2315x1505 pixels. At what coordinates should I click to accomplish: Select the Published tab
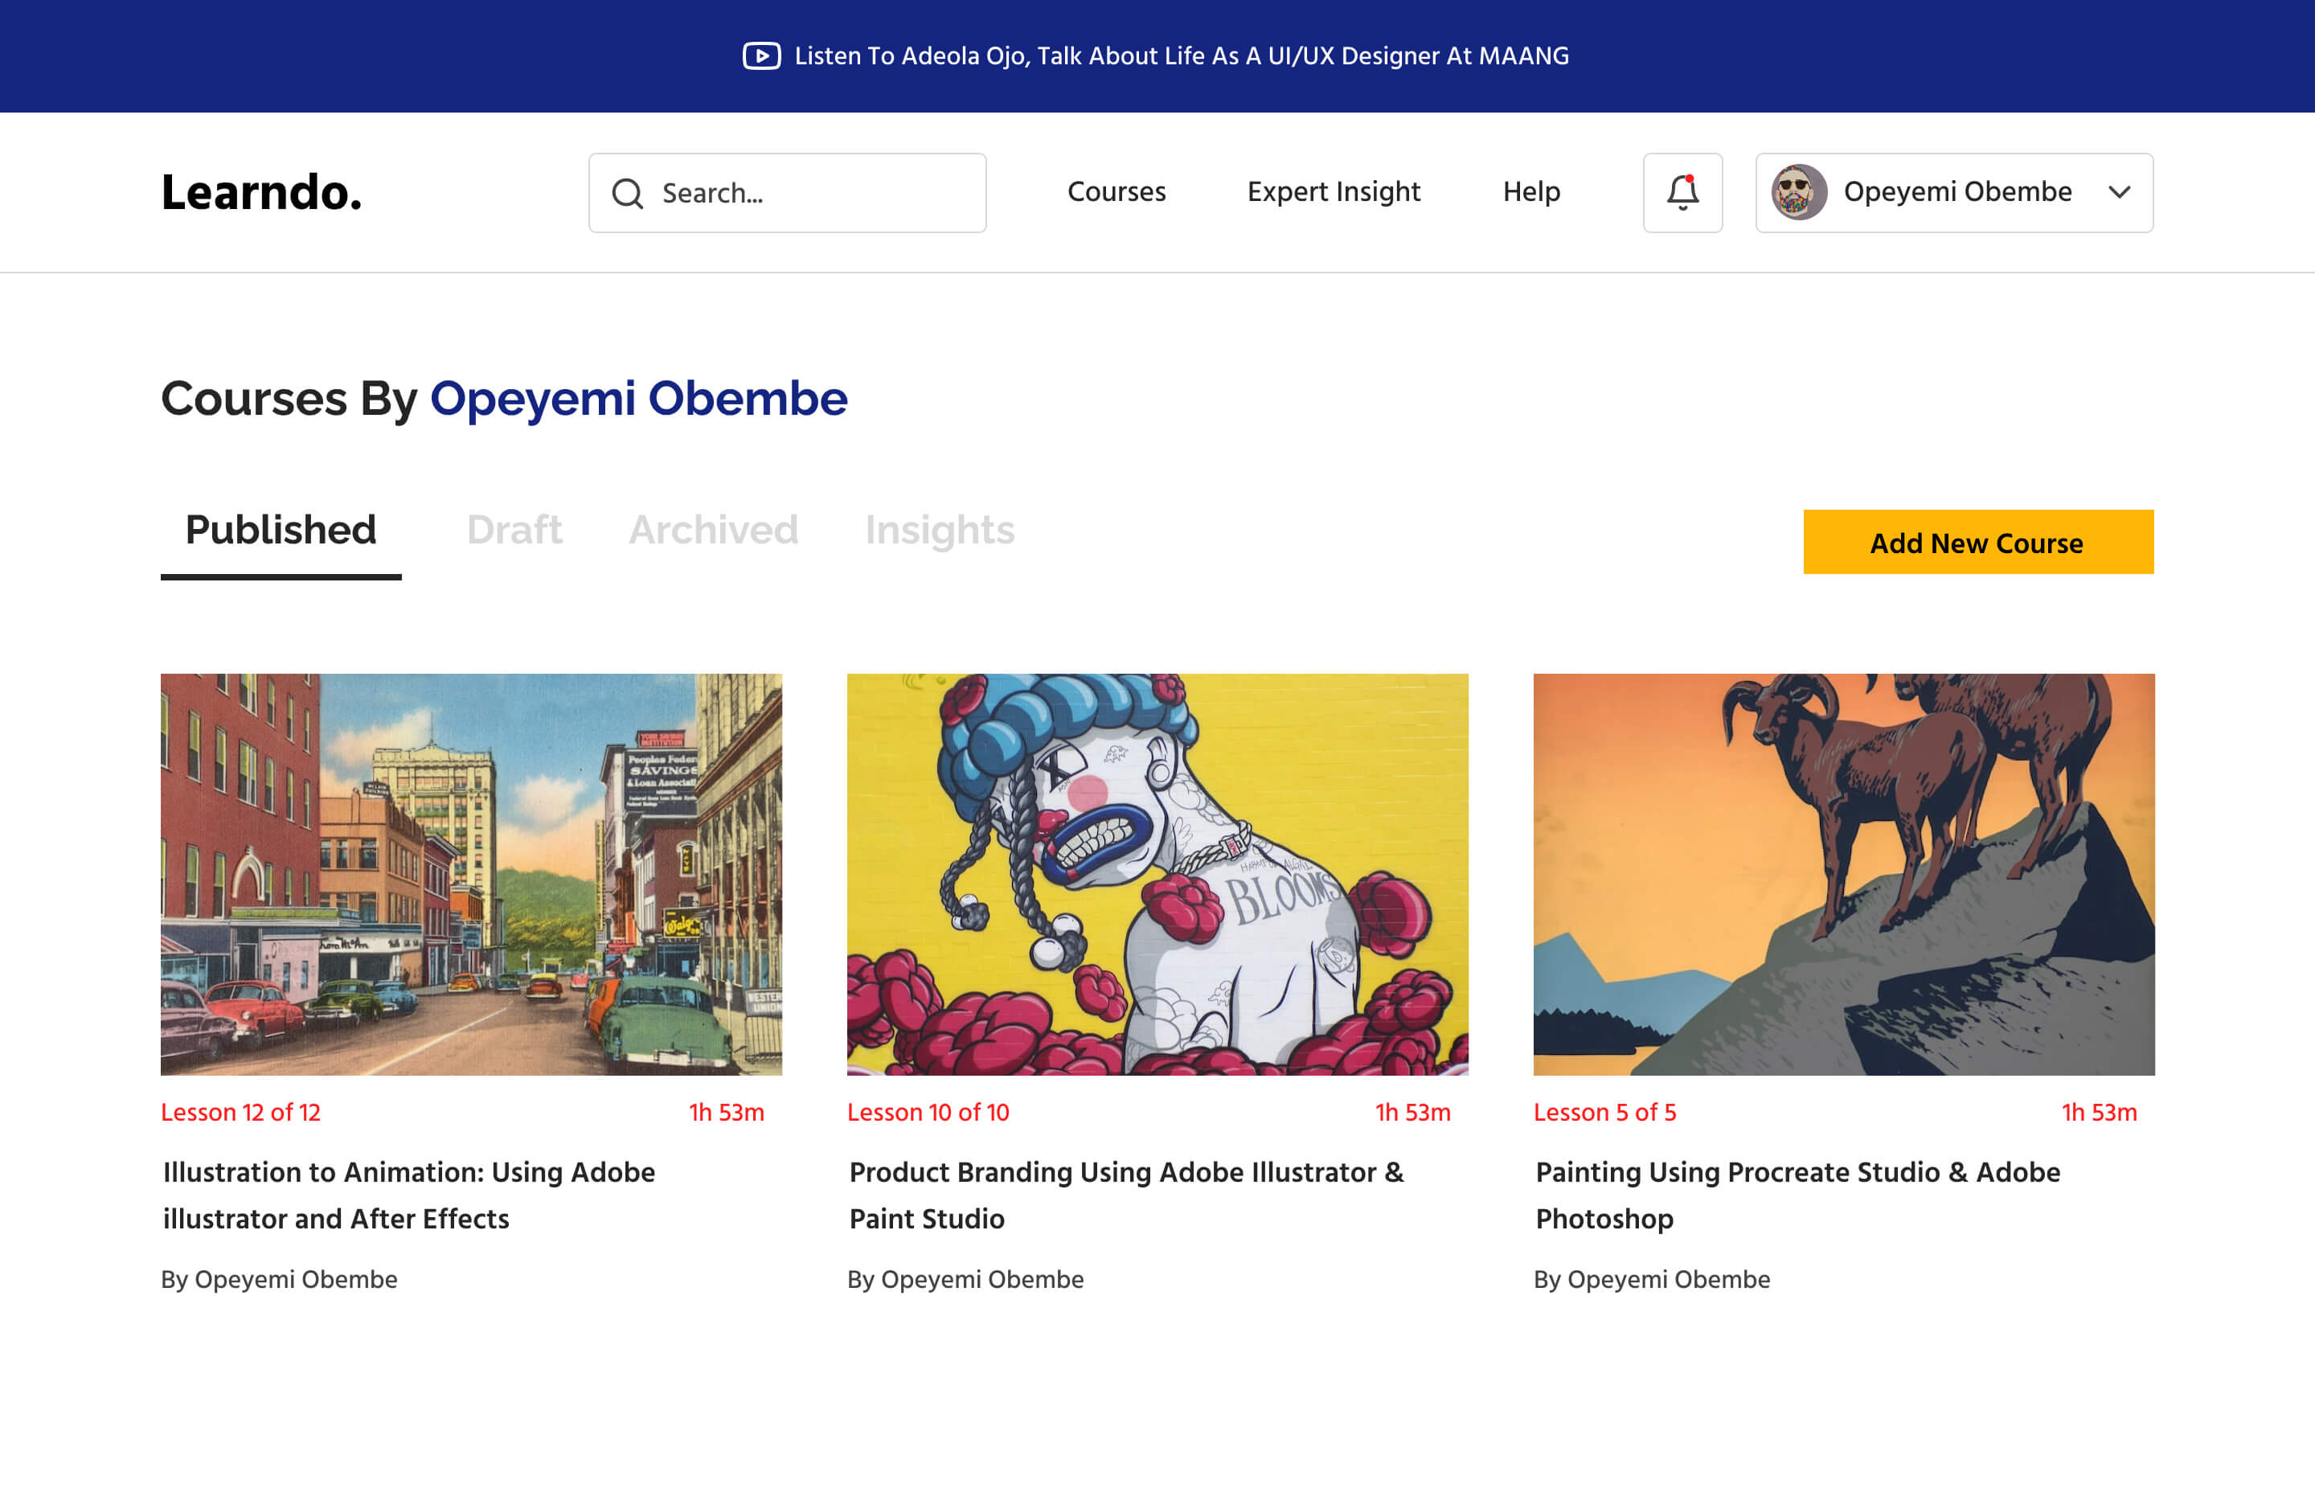(x=281, y=530)
